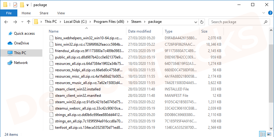This screenshot has height=137, width=274.
Task: Click Steam in the address path
Action: pos(136,22)
